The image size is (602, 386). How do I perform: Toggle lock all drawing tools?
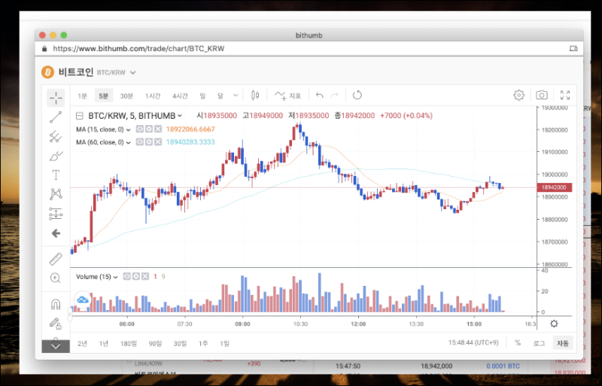[x=56, y=324]
